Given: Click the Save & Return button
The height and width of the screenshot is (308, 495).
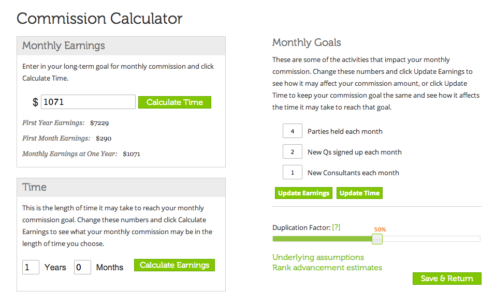Looking at the screenshot, I should [447, 279].
